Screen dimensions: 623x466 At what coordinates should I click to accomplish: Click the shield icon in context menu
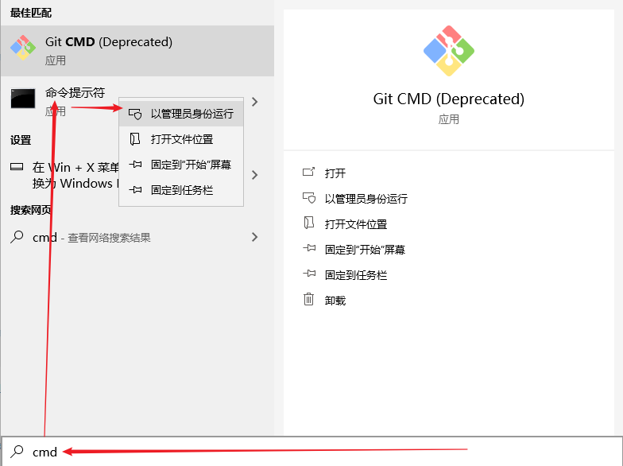(135, 115)
